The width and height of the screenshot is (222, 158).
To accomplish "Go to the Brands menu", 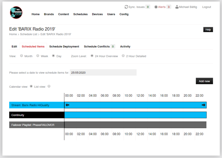I will pos(49,14).
